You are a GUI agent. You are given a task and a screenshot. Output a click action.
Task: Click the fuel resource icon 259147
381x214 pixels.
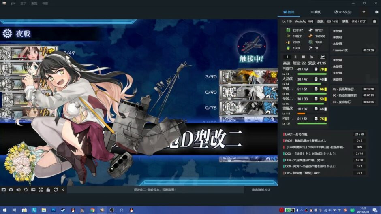tap(288, 30)
